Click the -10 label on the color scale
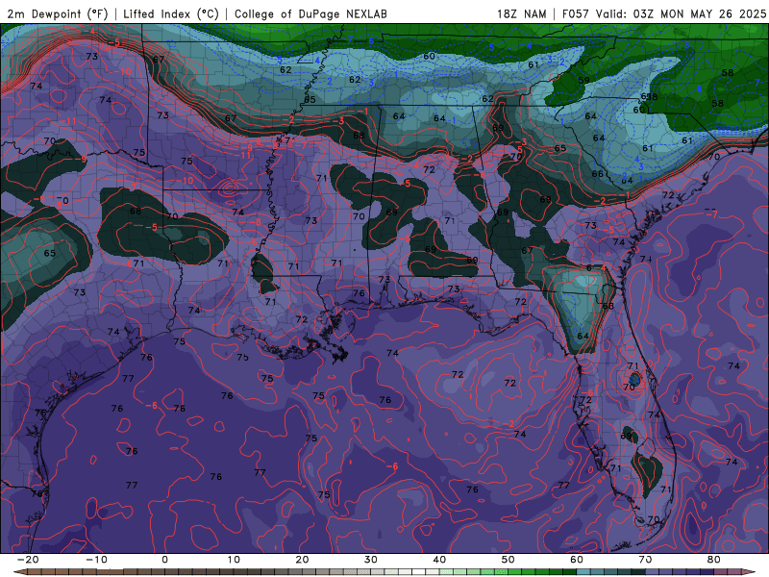 (x=96, y=560)
